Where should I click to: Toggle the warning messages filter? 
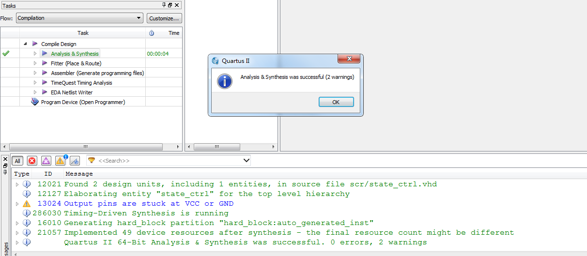click(61, 161)
